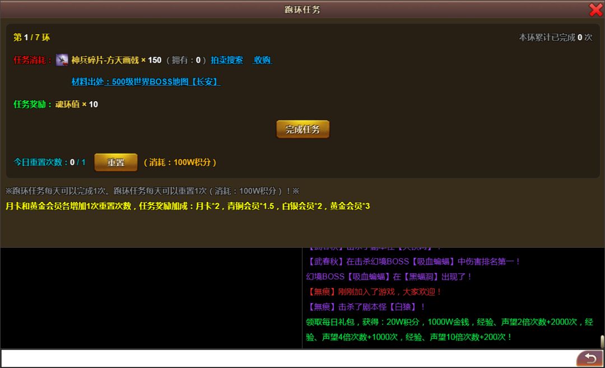Viewport: 605px width, 368px height.
Task: Click the 魂环值 × 10 reward text
Action: click(76, 104)
